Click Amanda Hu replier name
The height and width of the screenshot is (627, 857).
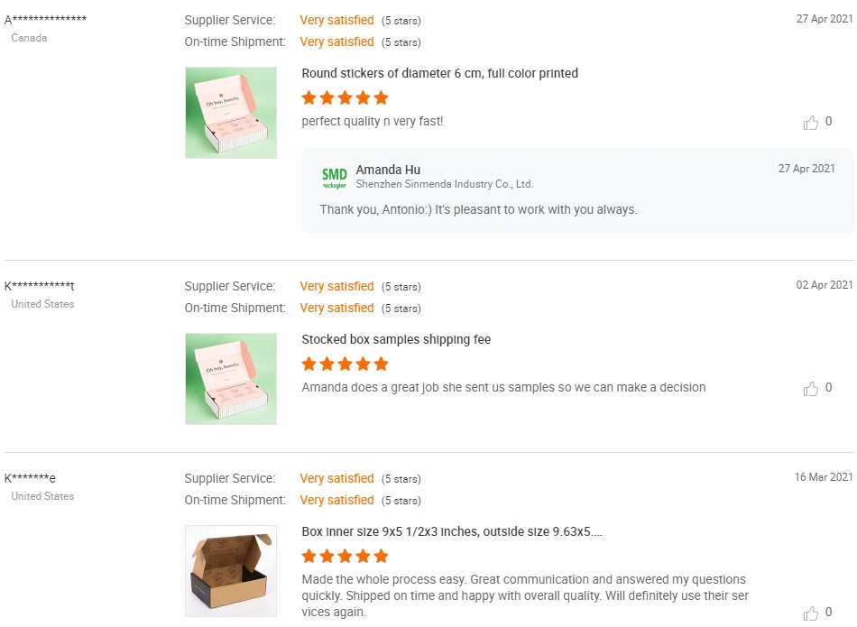point(388,170)
